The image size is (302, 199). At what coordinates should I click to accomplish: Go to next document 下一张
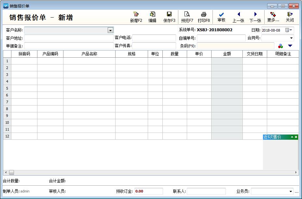pyautogui.click(x=255, y=17)
